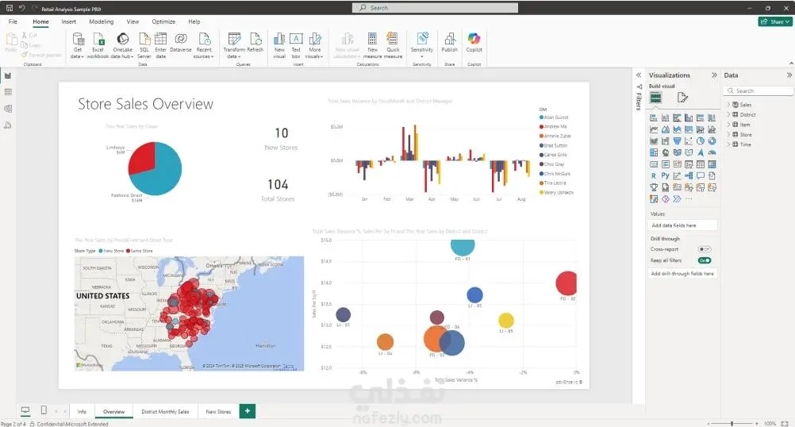
Task: Open the Optimize ribbon tab
Action: pos(163,21)
